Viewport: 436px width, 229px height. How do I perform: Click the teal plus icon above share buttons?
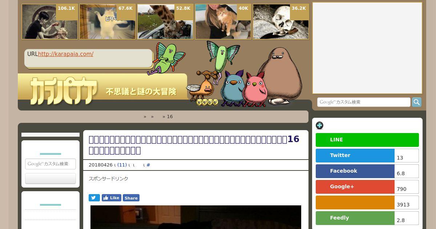[319, 125]
